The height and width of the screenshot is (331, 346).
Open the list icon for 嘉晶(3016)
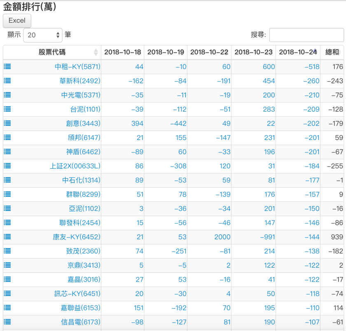7,279
